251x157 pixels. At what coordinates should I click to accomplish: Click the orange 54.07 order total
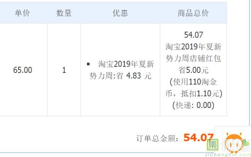pyautogui.click(x=198, y=137)
